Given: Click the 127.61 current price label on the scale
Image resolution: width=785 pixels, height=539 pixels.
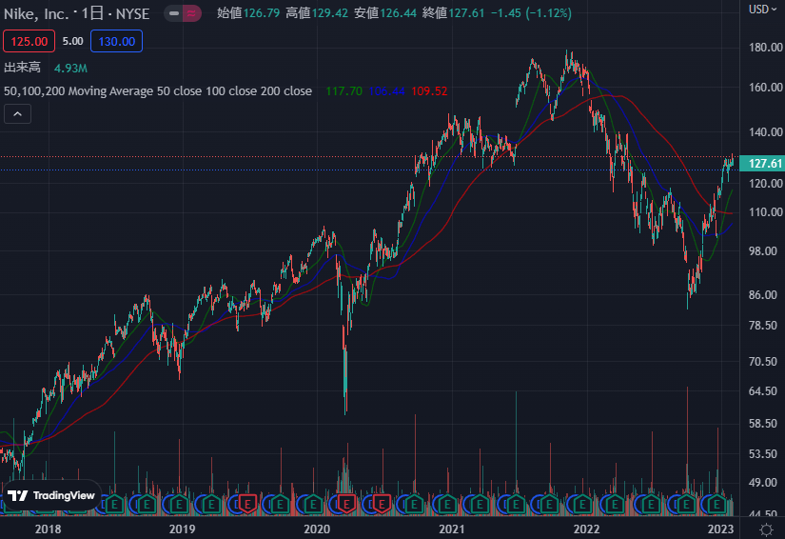Looking at the screenshot, I should pos(762,163).
